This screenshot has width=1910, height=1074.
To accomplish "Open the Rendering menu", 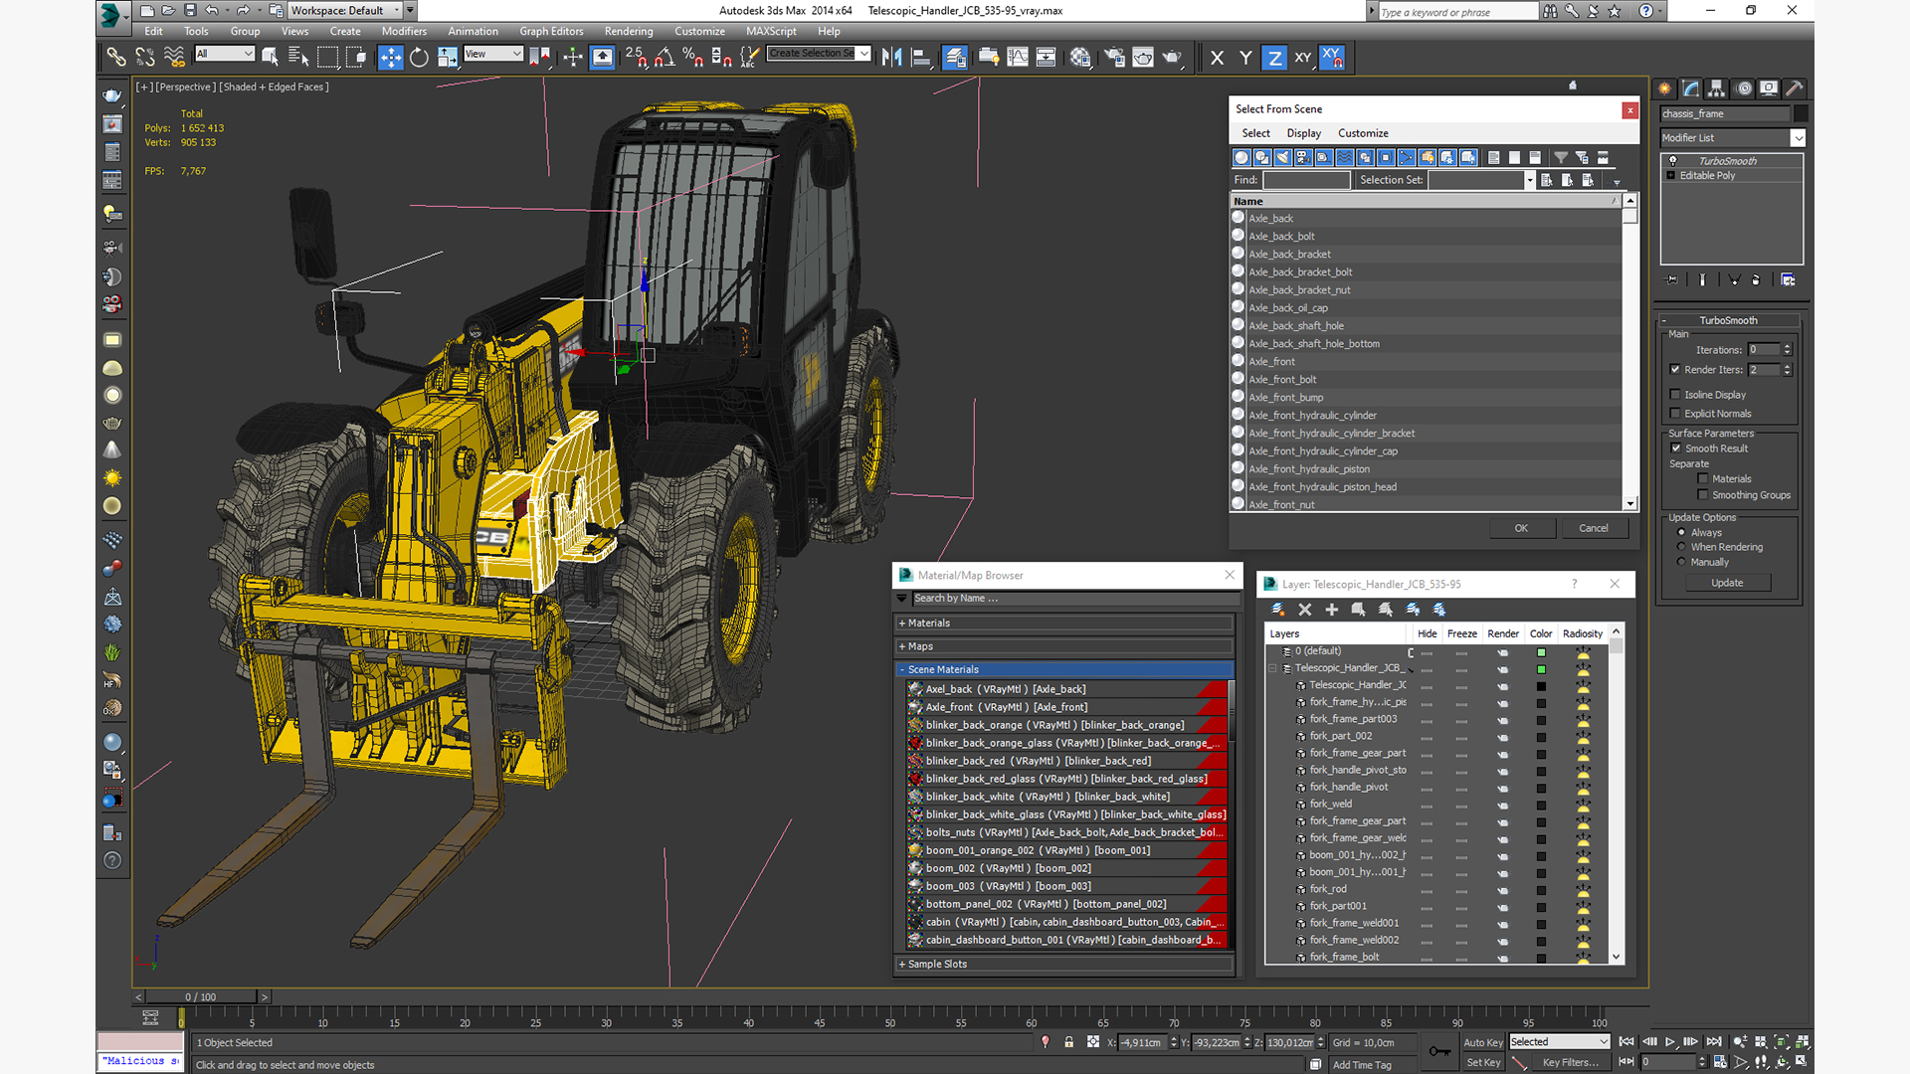I will coord(629,32).
